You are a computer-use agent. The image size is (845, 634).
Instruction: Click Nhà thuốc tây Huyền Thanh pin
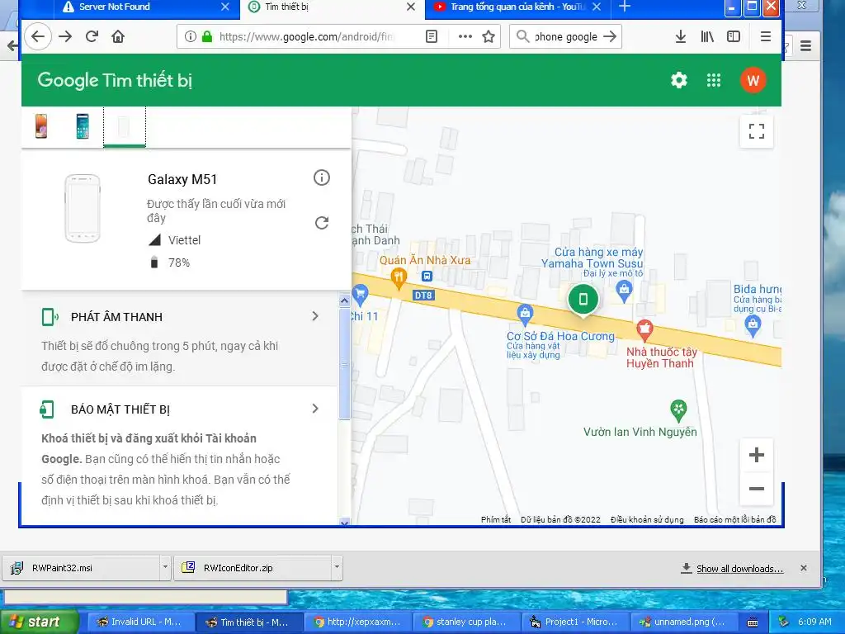click(x=644, y=329)
